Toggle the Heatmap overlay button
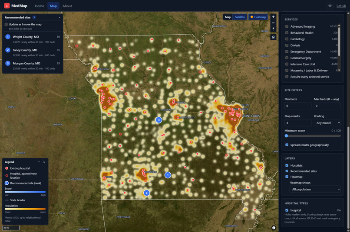The image size is (350, 232). 258,17
